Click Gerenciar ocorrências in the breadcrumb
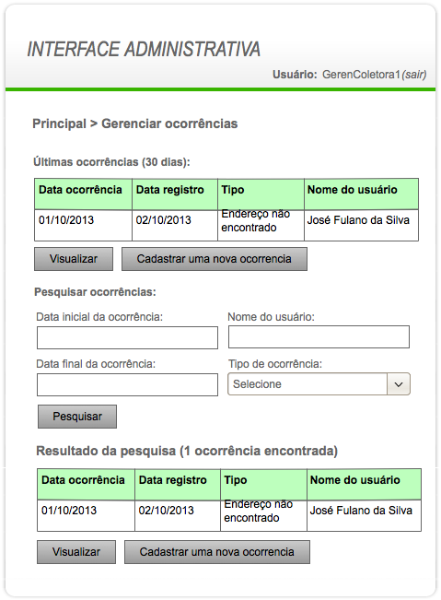This screenshot has width=441, height=600. [x=169, y=124]
